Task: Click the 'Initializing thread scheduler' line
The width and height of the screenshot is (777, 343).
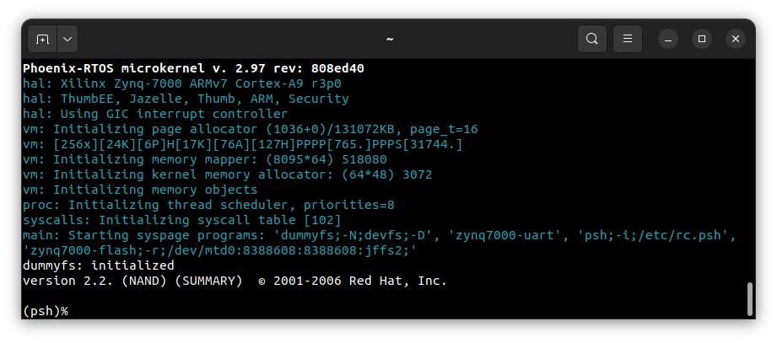Action: click(x=208, y=205)
